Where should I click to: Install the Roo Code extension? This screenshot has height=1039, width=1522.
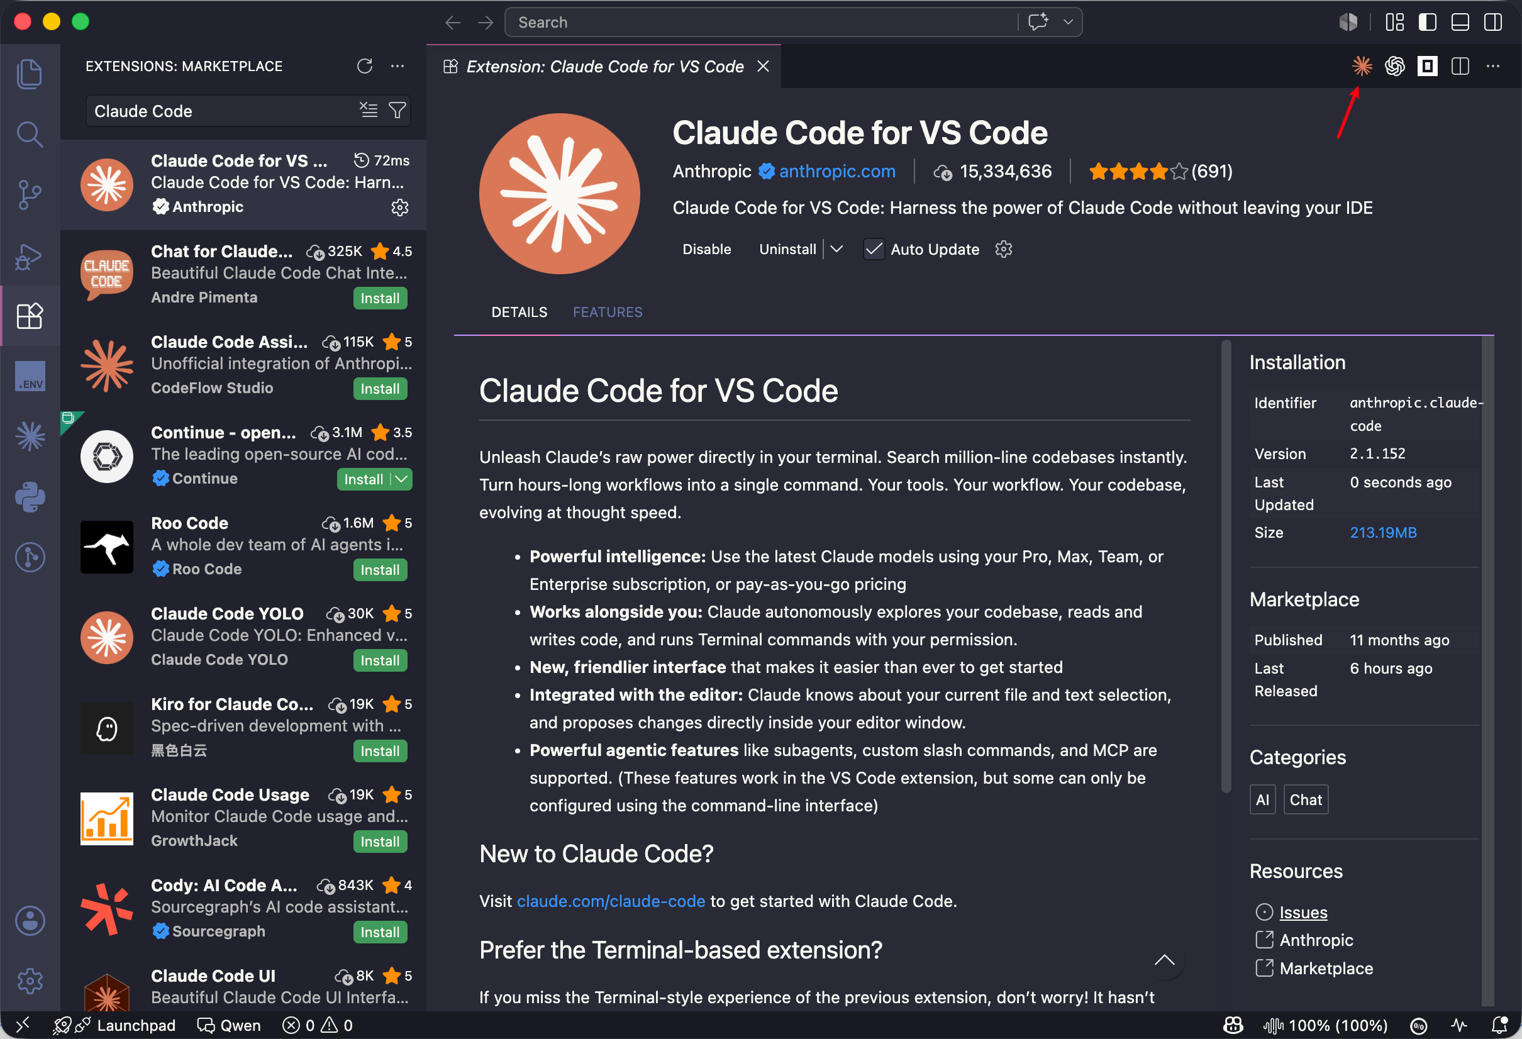380,570
